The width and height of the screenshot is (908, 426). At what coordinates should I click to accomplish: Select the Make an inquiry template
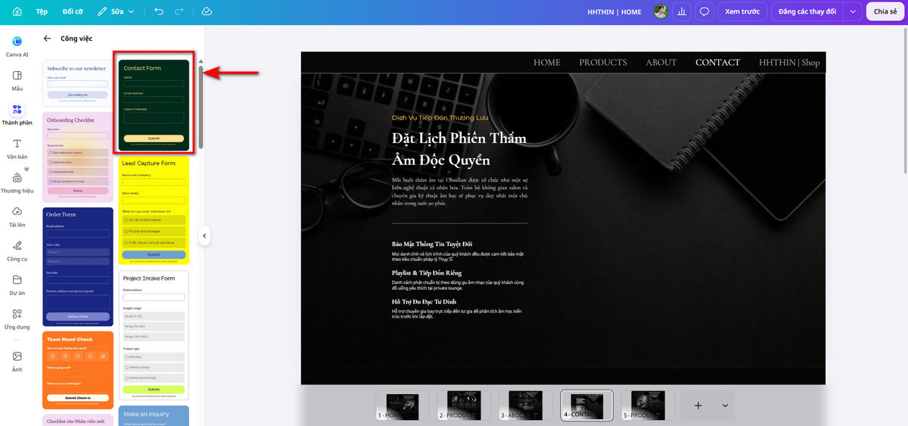point(154,416)
